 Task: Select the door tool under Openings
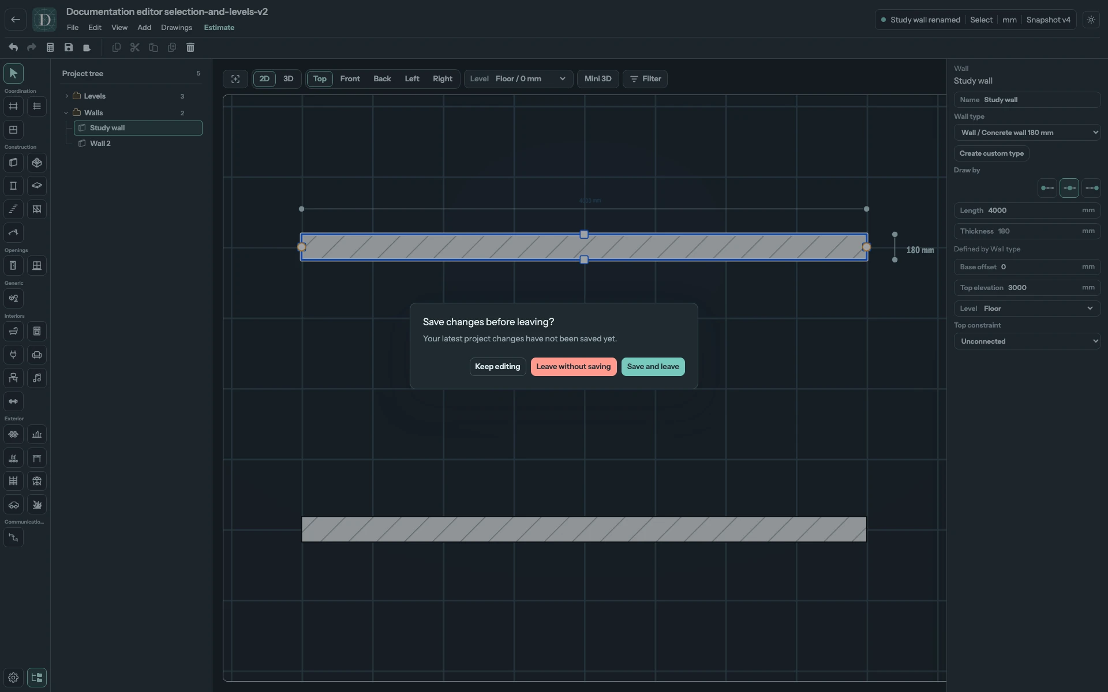click(13, 266)
